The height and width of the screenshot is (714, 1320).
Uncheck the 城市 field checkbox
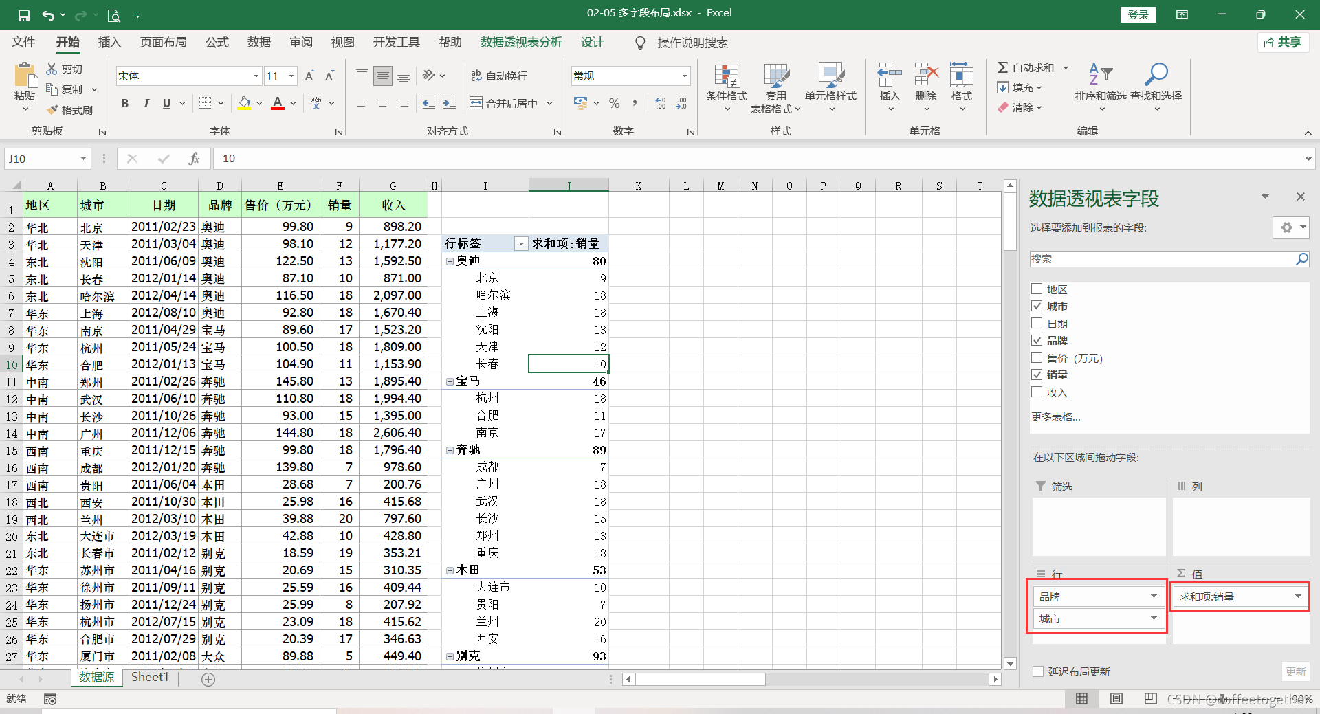(1037, 306)
